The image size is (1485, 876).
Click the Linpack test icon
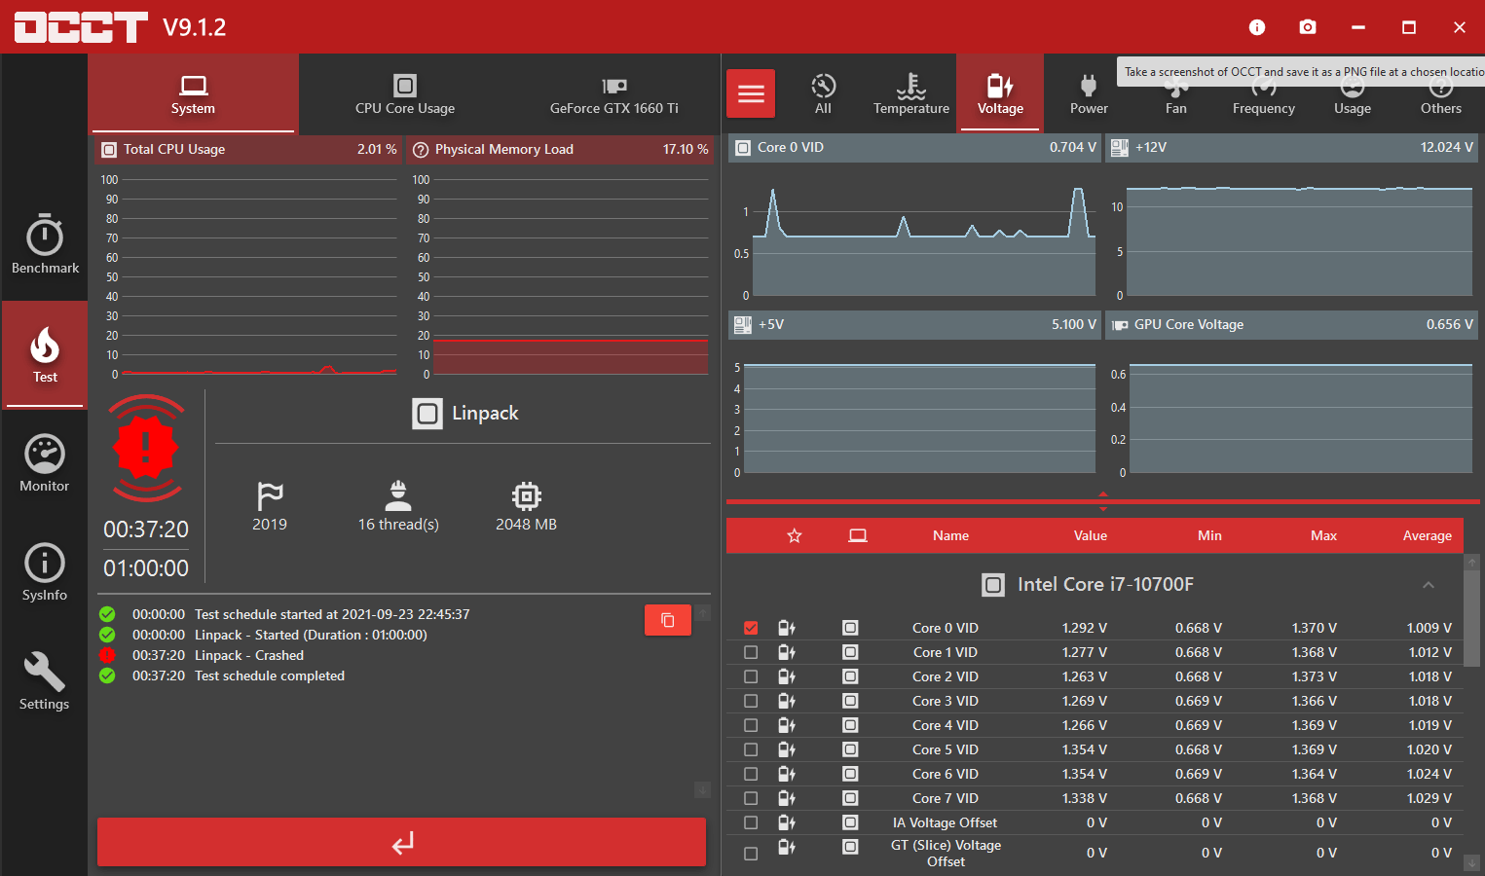(x=427, y=414)
